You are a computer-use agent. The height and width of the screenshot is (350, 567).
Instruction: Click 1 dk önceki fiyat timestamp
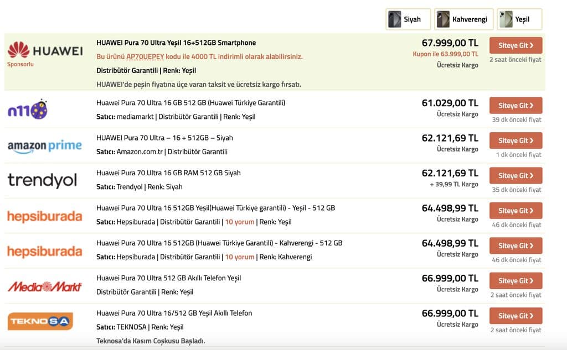[518, 155]
